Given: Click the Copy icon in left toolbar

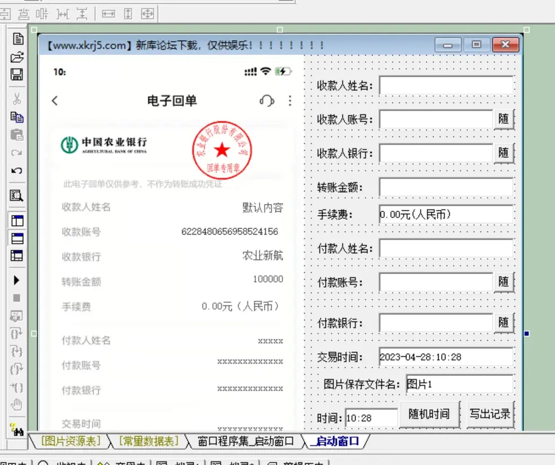Looking at the screenshot, I should tap(17, 117).
